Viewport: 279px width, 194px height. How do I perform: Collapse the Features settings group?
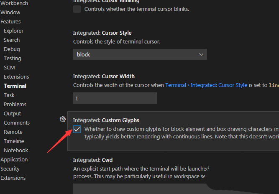(10, 22)
